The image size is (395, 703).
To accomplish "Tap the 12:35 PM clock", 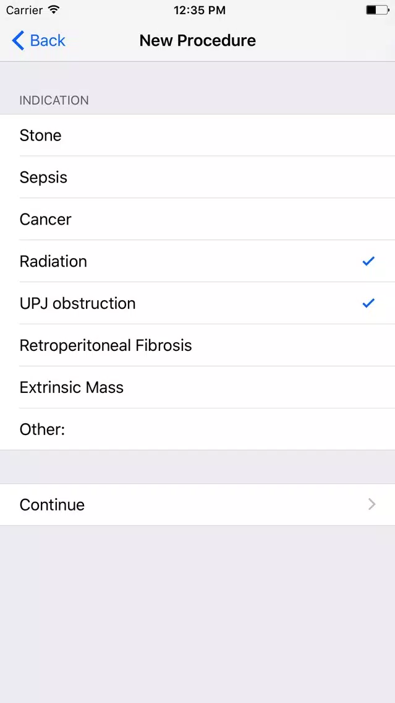I will pos(198,10).
